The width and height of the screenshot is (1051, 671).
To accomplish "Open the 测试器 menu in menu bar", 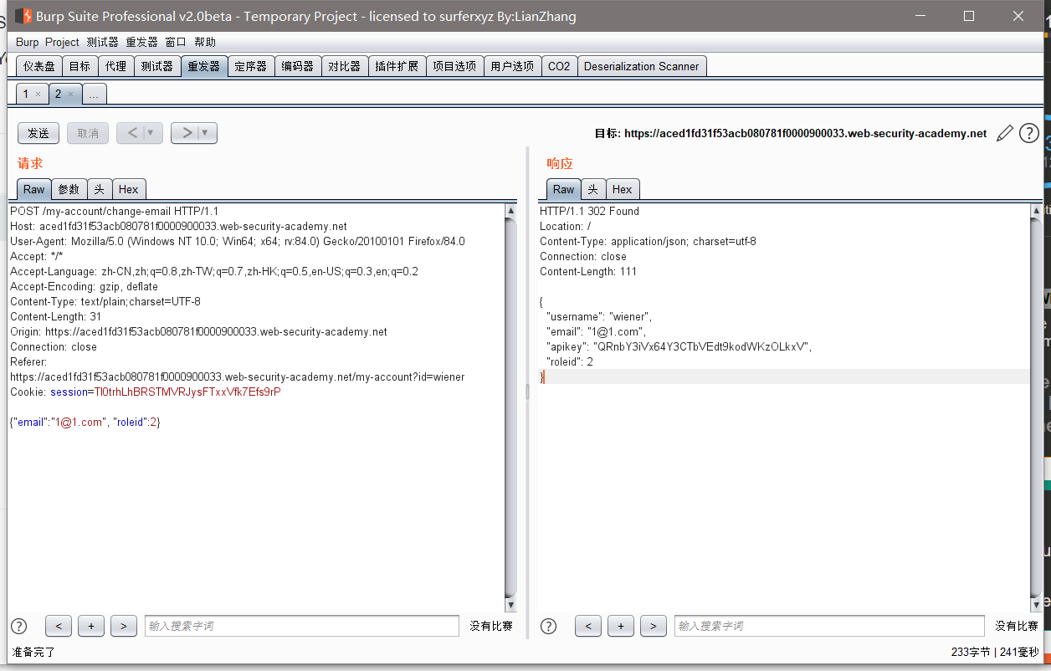I will point(103,42).
